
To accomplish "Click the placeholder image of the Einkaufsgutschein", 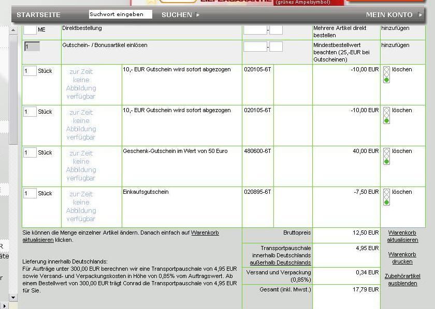I will 81,206.
